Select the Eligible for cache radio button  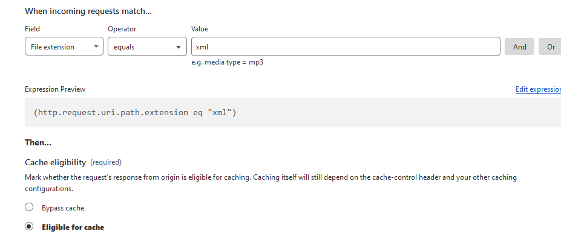[29, 226]
